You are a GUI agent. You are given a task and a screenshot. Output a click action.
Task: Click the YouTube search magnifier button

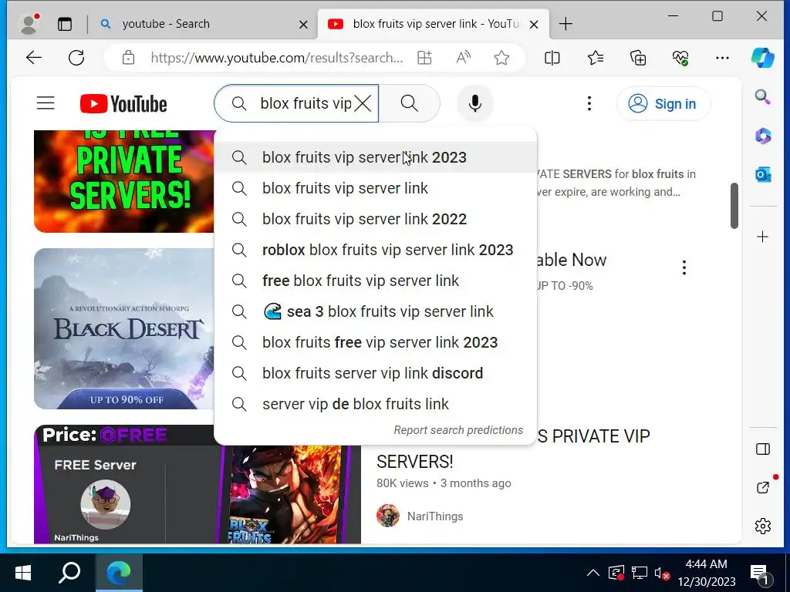click(x=410, y=103)
